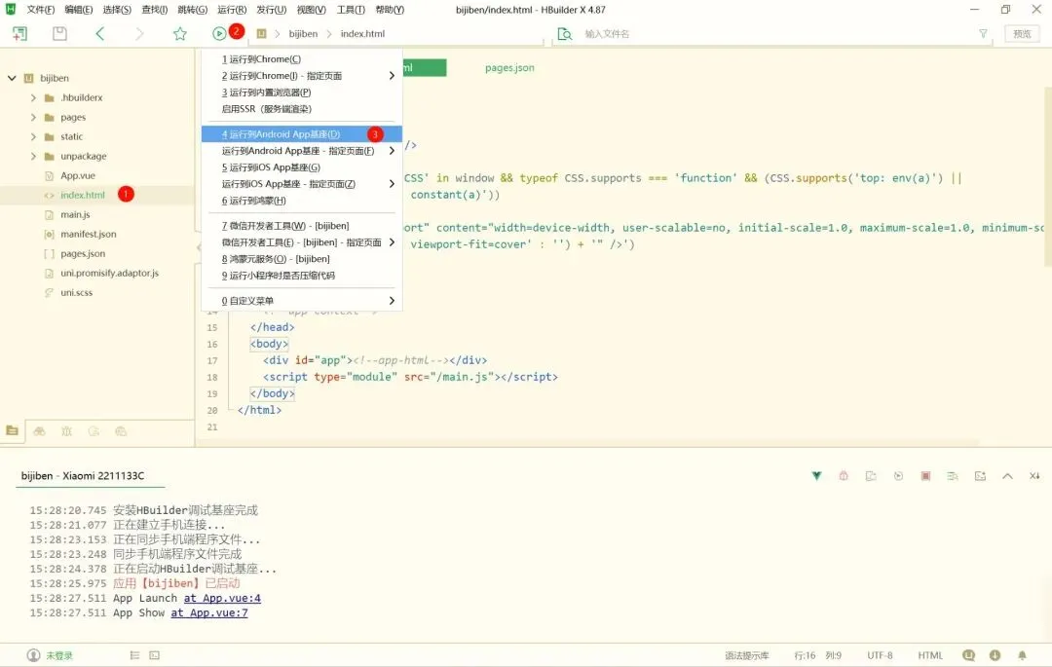The image size is (1052, 667).
Task: Click the fourth sidebar bottom panel icon
Action: point(94,431)
